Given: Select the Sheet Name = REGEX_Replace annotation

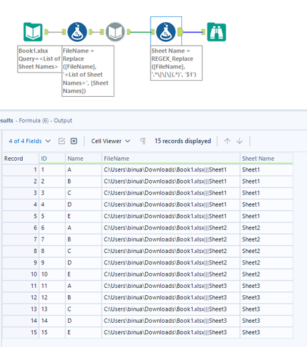Looking at the screenshot, I should tap(177, 63).
